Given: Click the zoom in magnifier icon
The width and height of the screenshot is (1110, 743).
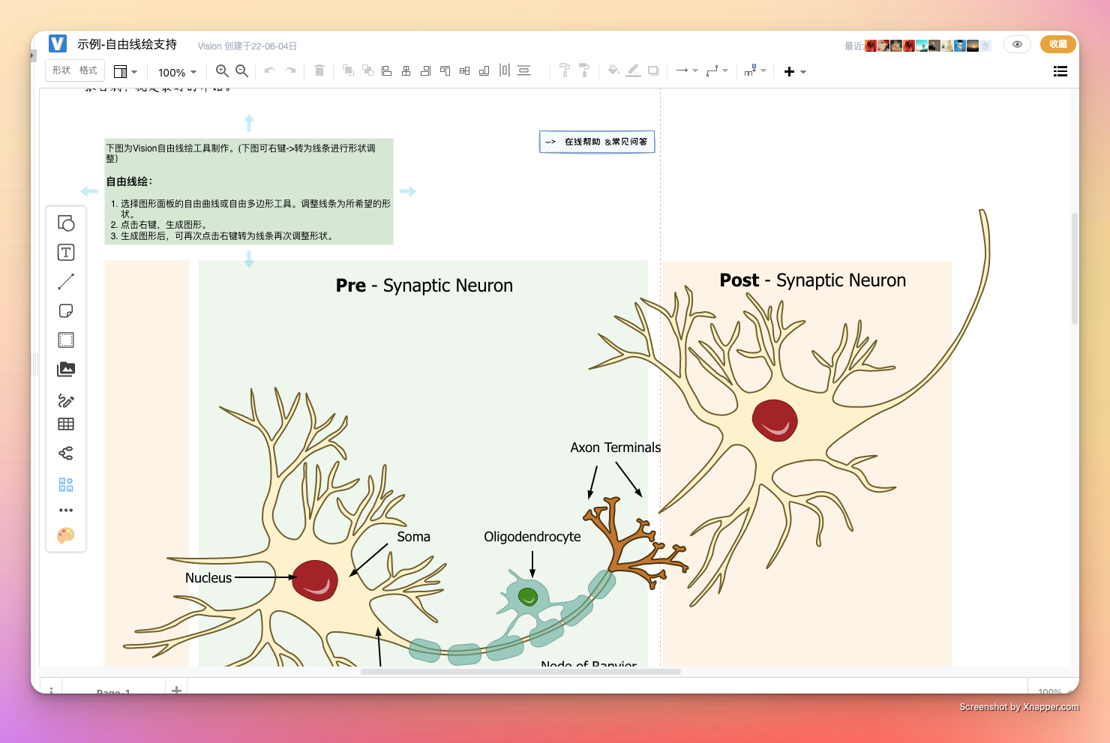Looking at the screenshot, I should (x=222, y=70).
